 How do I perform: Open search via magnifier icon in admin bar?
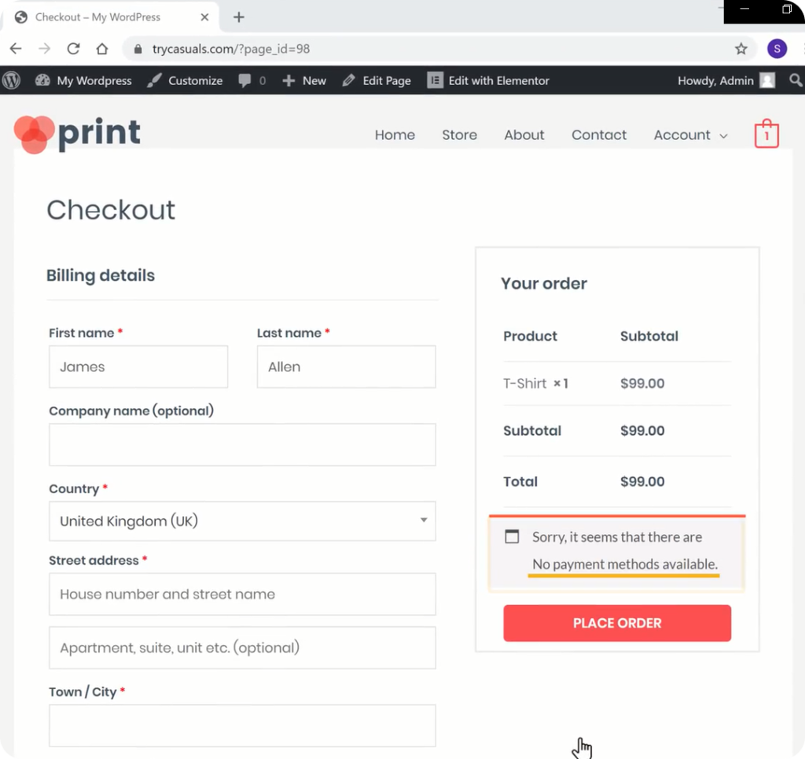(x=795, y=80)
